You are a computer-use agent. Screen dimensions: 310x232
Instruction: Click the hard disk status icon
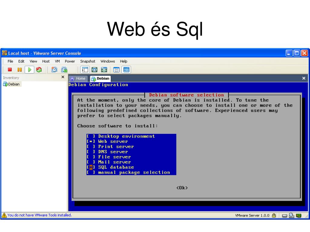click(285, 215)
